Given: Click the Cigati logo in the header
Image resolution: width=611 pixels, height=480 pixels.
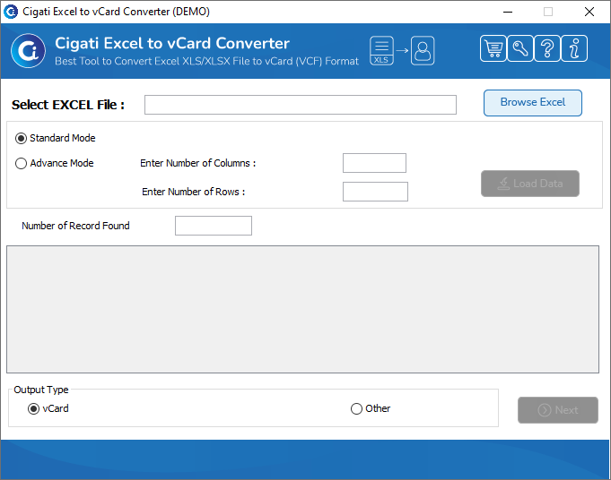Looking at the screenshot, I should [x=28, y=50].
